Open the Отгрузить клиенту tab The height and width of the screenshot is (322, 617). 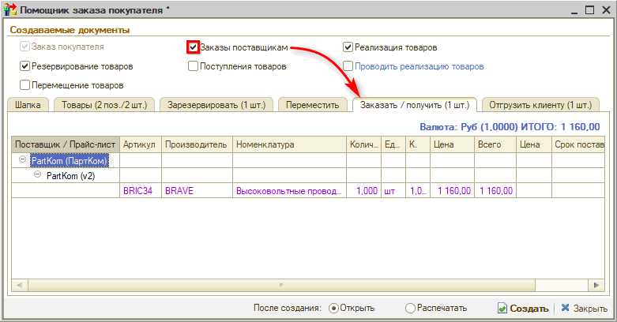[539, 104]
